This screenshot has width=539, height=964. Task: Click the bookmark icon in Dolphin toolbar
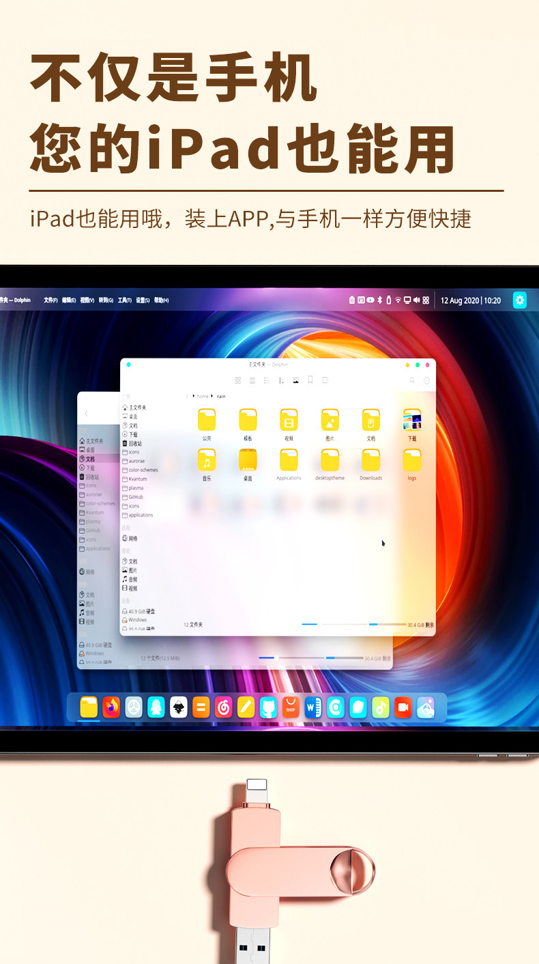(310, 380)
